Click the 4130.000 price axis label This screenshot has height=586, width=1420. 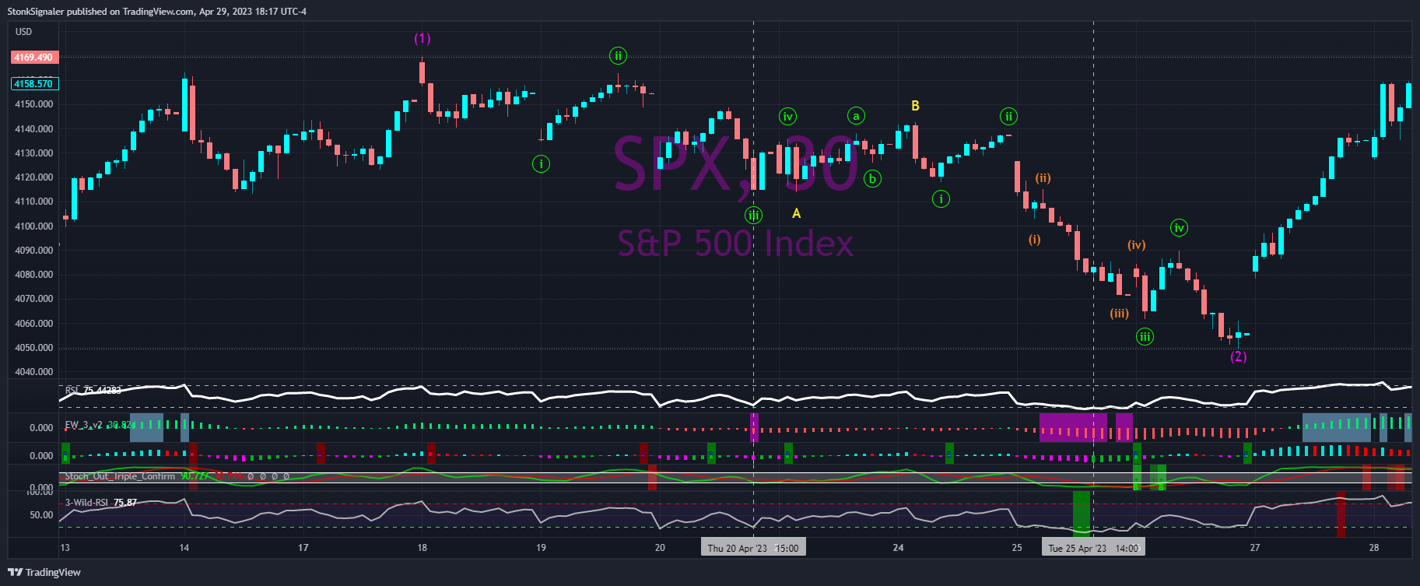pos(33,153)
